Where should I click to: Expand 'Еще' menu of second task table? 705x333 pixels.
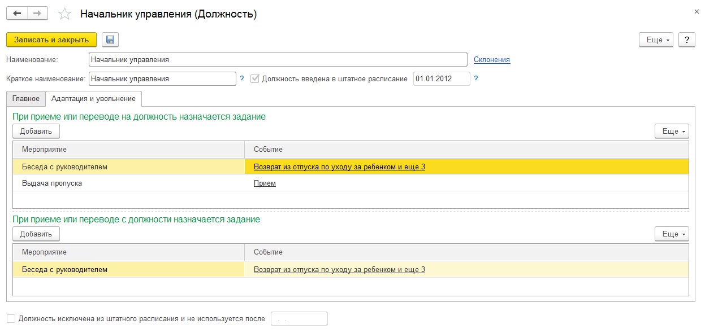pyautogui.click(x=672, y=234)
